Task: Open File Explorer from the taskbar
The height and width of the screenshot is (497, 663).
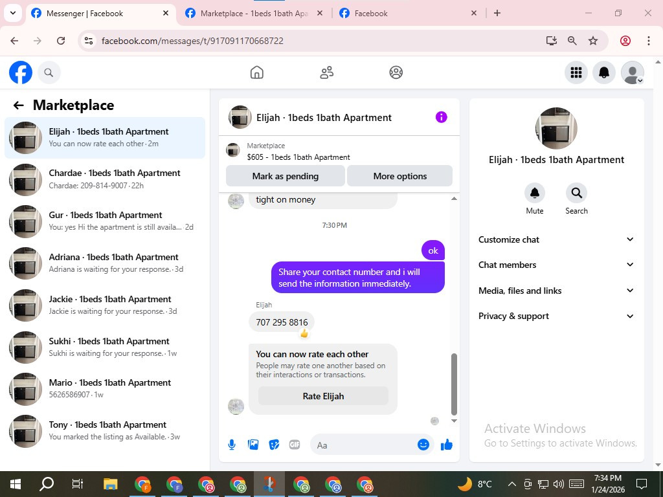Action: 110,484
